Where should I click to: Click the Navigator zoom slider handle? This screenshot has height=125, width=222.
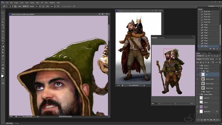[x=175, y=104]
